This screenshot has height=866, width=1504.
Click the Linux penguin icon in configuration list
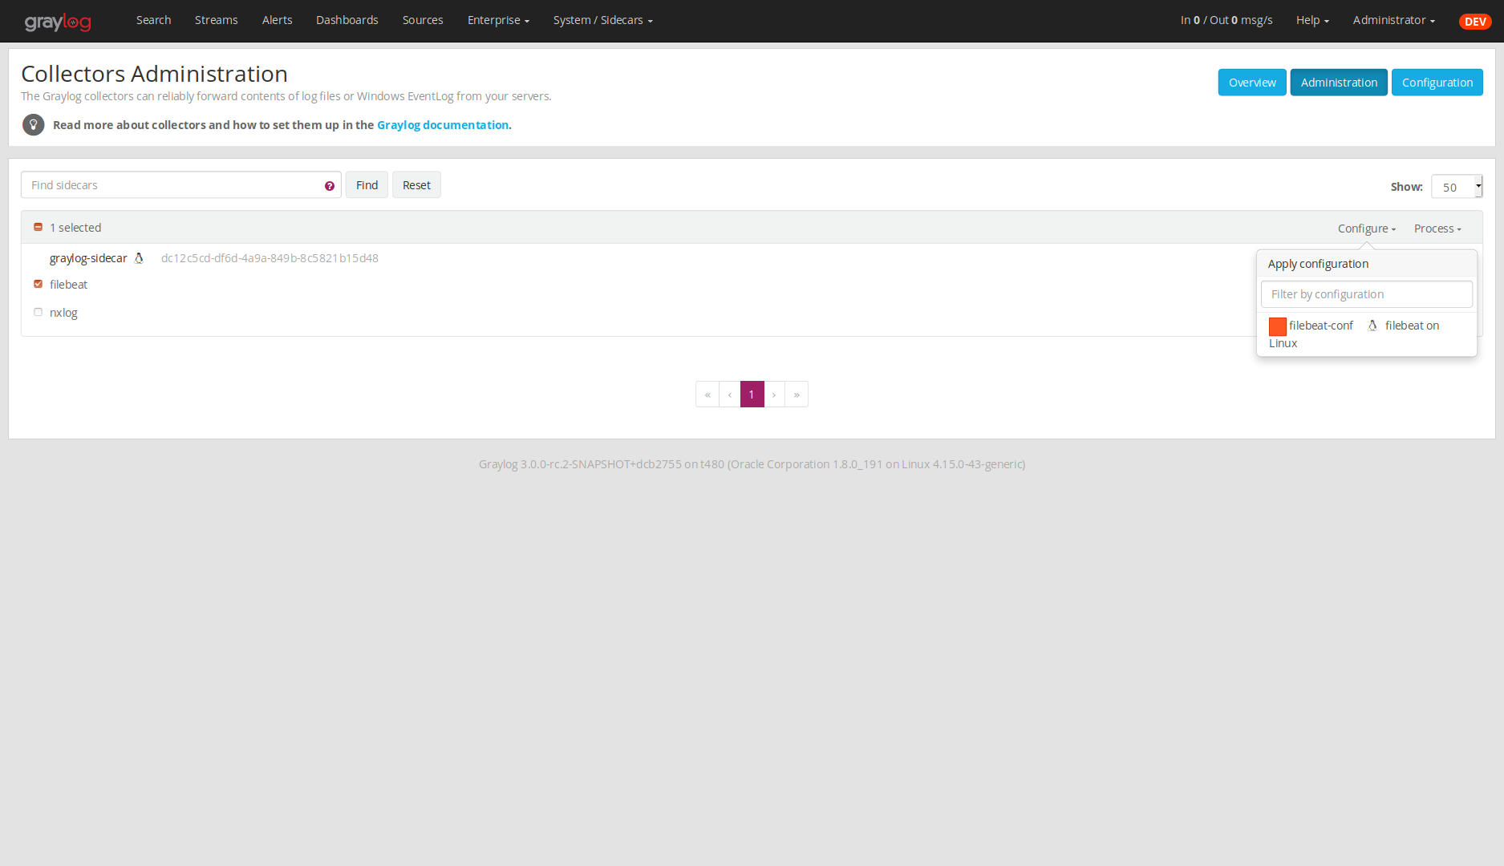[1372, 326]
